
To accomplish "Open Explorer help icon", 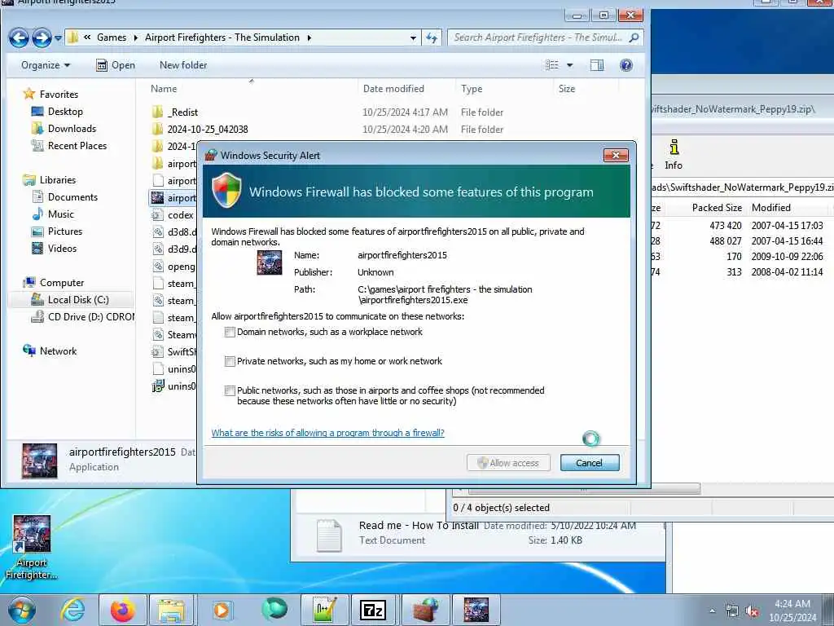I will (x=626, y=65).
